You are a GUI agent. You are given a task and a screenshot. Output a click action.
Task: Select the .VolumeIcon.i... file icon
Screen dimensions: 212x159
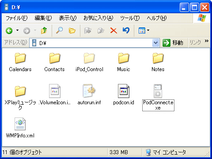point(55,91)
